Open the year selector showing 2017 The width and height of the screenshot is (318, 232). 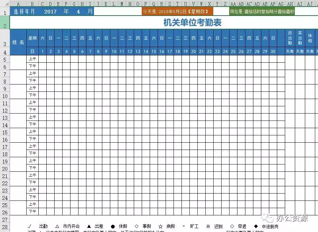click(x=50, y=11)
